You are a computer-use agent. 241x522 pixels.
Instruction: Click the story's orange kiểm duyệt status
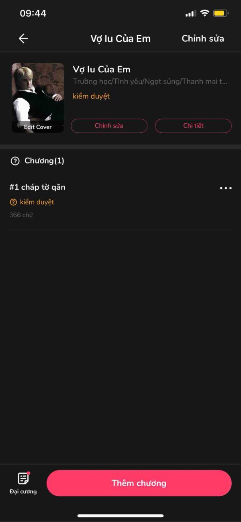[91, 96]
